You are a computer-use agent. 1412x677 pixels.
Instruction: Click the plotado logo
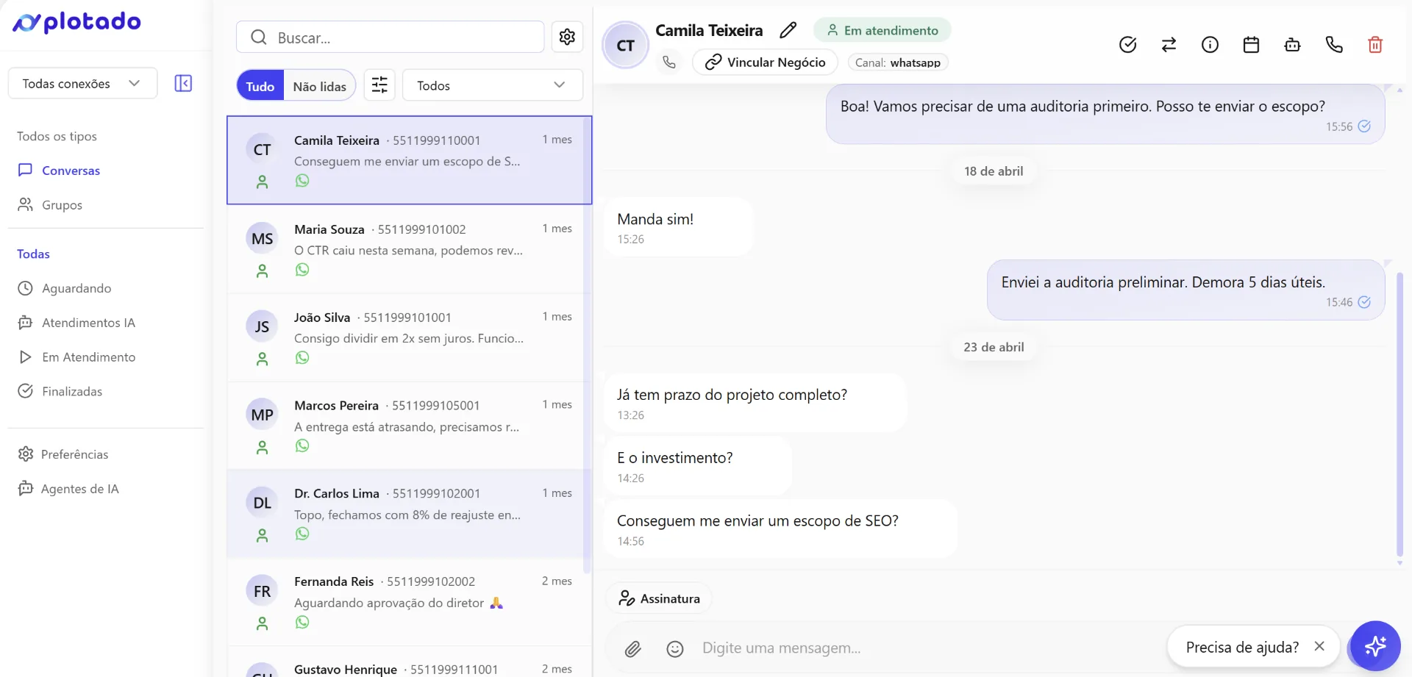(x=76, y=22)
